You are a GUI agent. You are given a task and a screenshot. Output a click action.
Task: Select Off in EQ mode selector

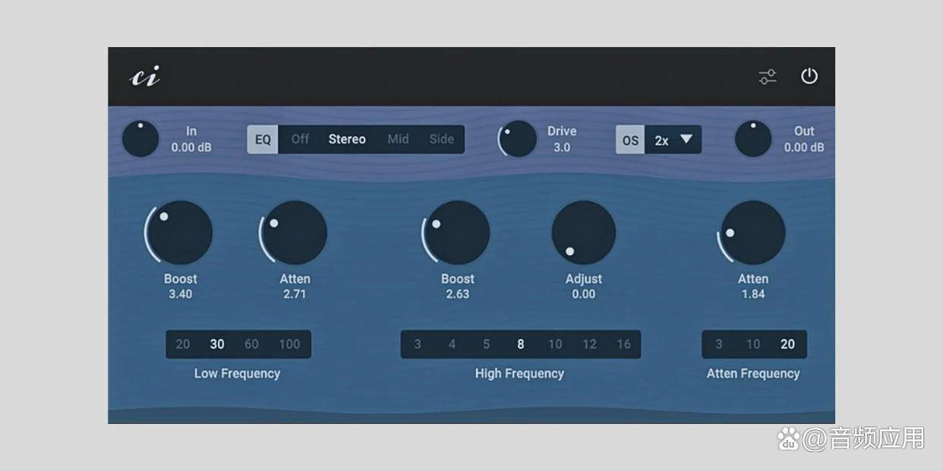pos(300,140)
